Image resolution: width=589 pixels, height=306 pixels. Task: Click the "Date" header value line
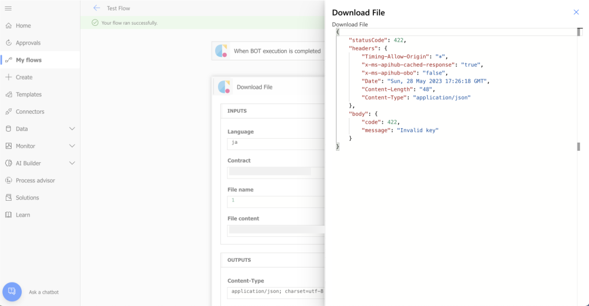click(426, 81)
